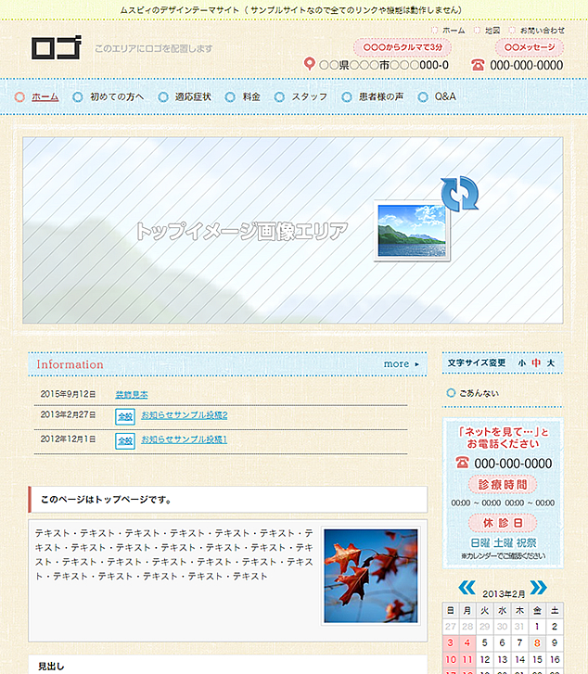This screenshot has width=588, height=674.
Task: Click the address text ○○県○○○市○○○000-0
Action: pyautogui.click(x=384, y=65)
